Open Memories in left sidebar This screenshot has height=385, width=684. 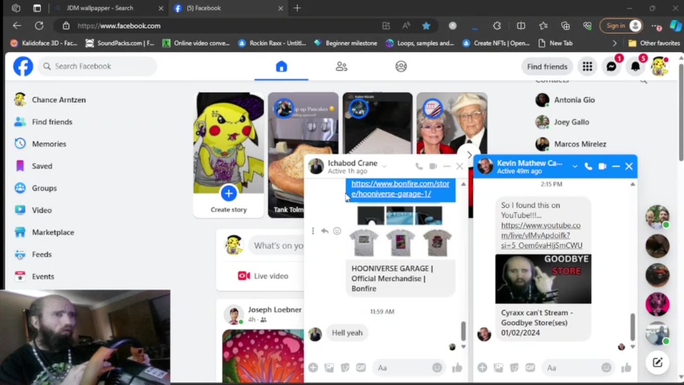coord(49,144)
